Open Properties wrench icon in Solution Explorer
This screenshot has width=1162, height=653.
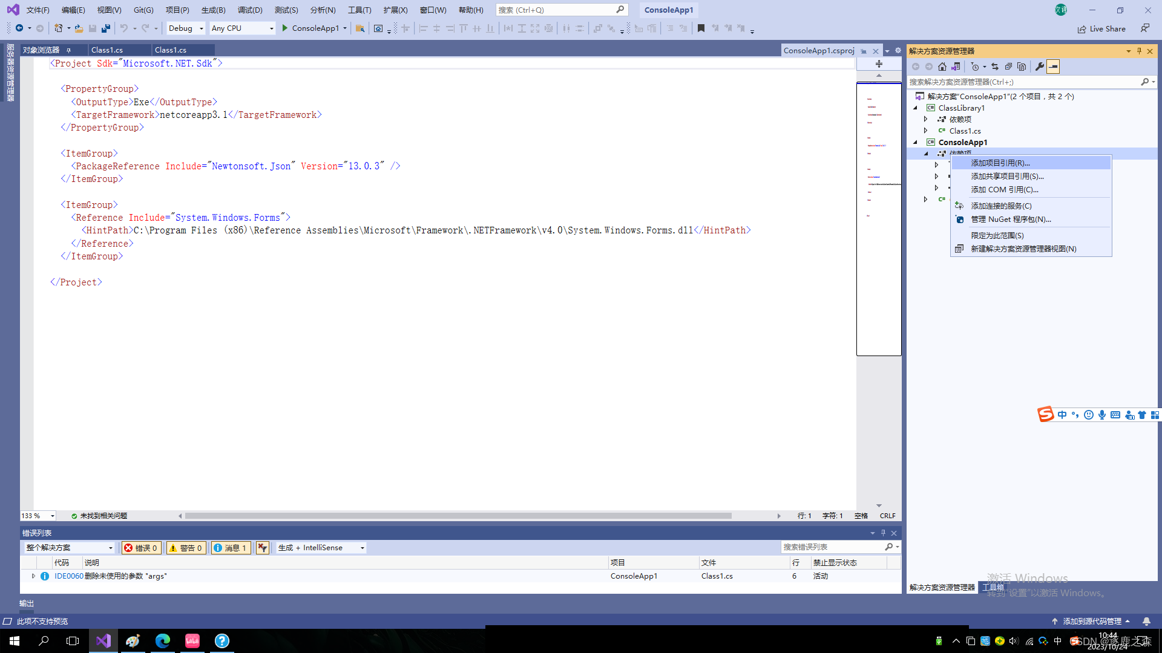(1040, 67)
